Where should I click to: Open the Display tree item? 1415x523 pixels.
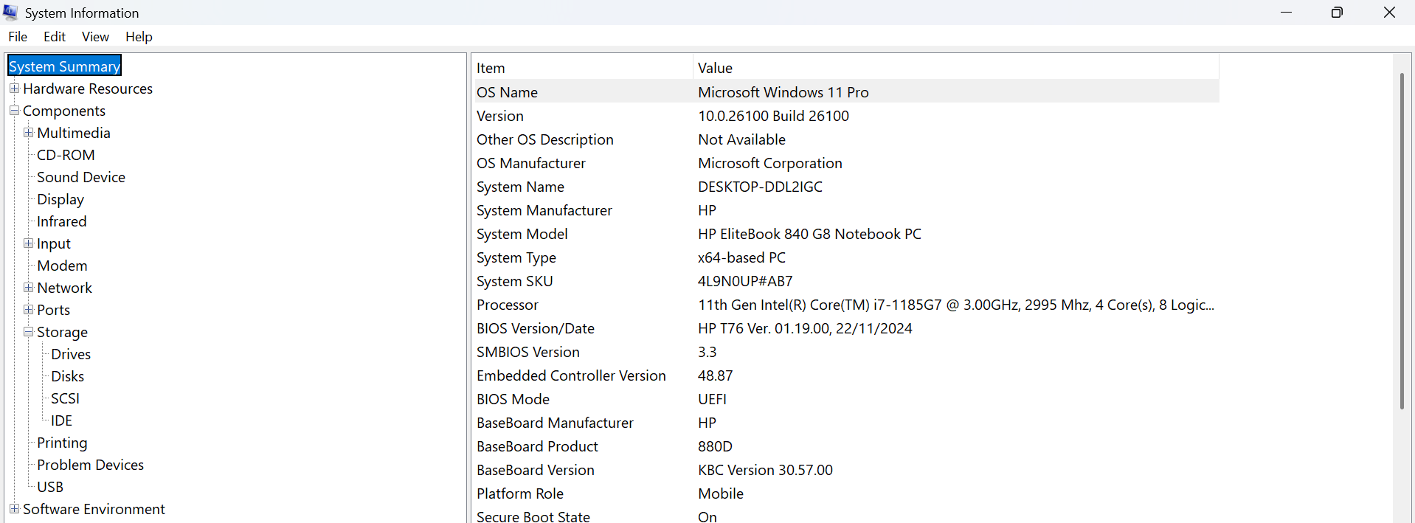click(60, 199)
